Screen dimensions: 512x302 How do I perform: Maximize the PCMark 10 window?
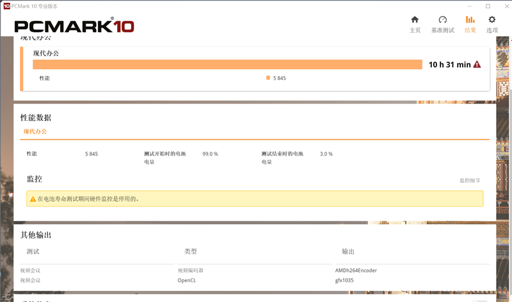tap(488, 6)
